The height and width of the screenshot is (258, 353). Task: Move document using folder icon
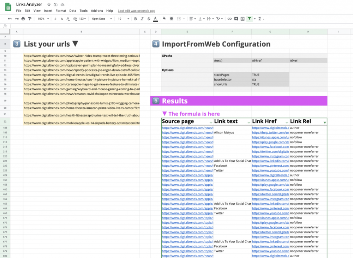click(56, 5)
